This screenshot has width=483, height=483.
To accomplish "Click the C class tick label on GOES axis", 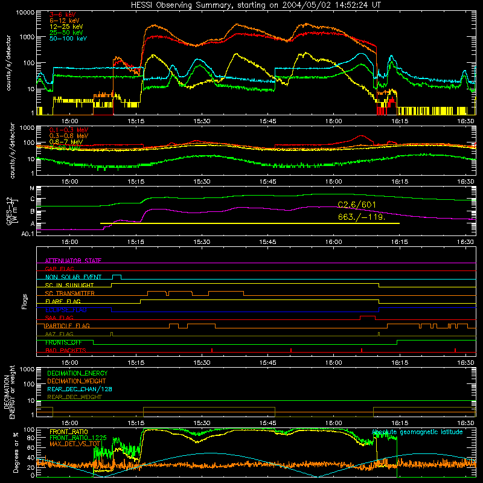I will (33, 199).
